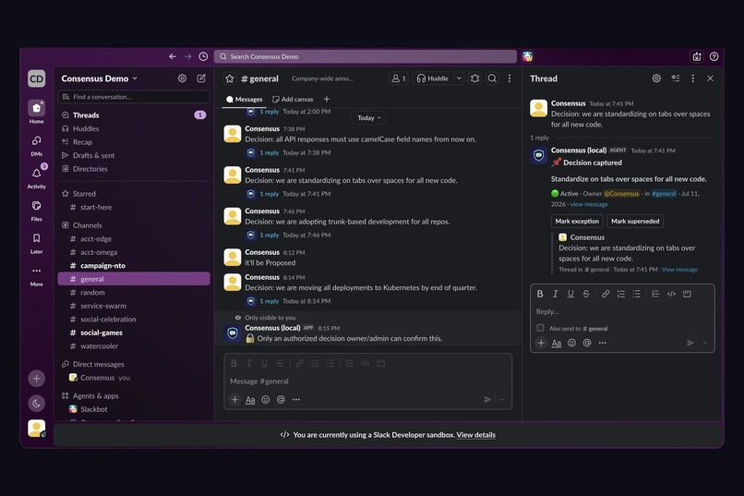Check Also send to #general checkbox
This screenshot has width=744, height=496.
(540, 328)
